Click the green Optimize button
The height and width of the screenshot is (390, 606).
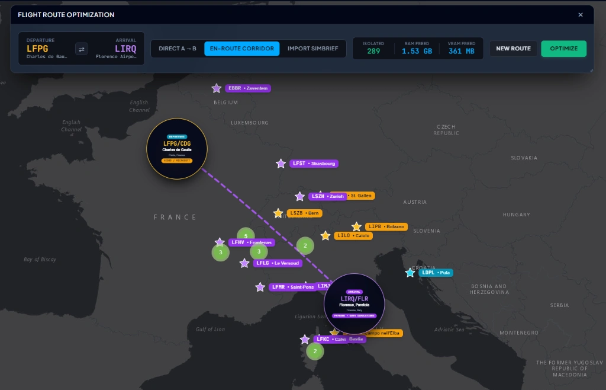point(563,49)
